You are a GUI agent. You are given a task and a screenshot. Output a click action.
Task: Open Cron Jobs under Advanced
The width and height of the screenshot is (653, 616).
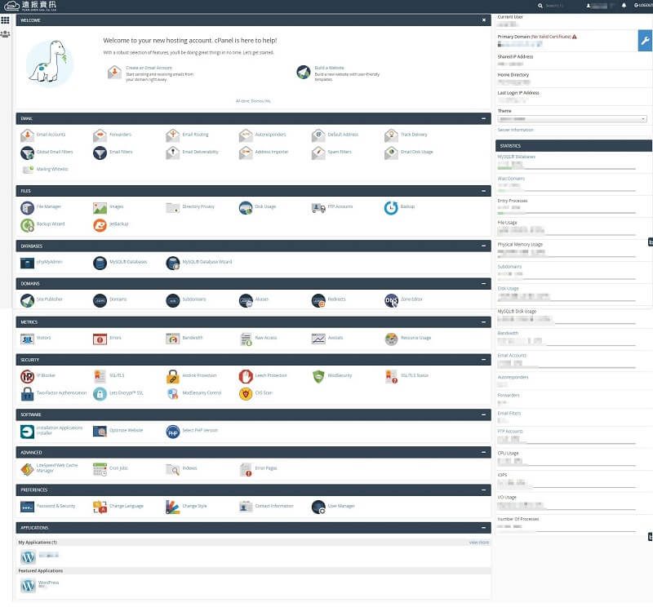click(118, 468)
